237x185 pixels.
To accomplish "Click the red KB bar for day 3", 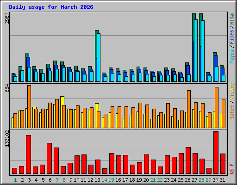I will (28, 154).
